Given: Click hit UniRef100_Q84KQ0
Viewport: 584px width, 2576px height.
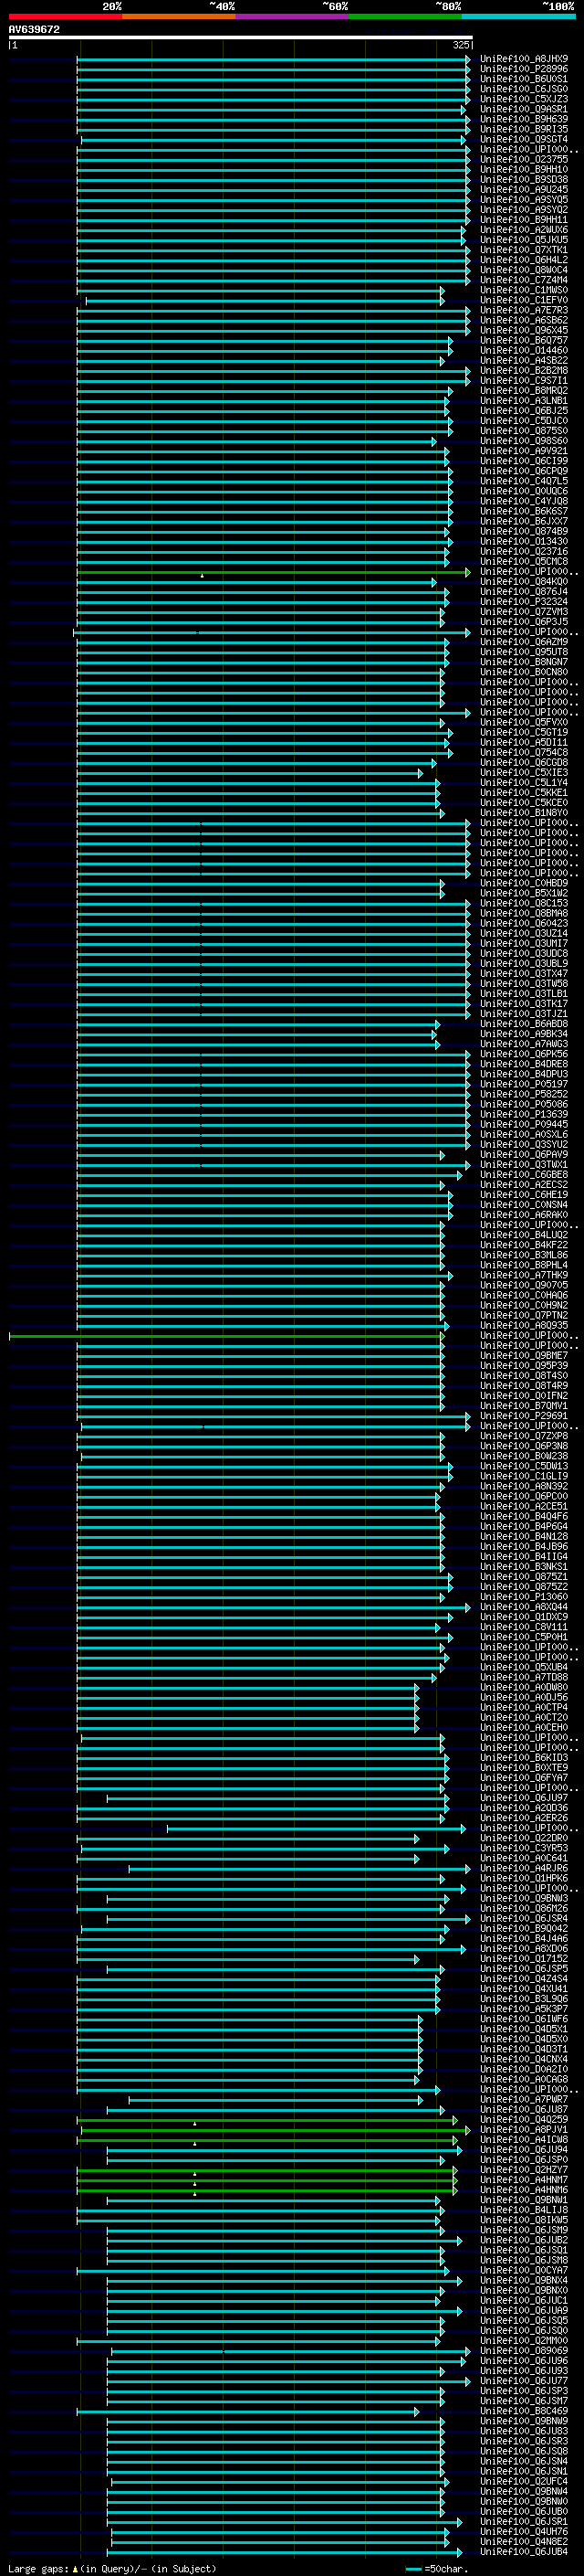Looking at the screenshot, I should point(524,582).
